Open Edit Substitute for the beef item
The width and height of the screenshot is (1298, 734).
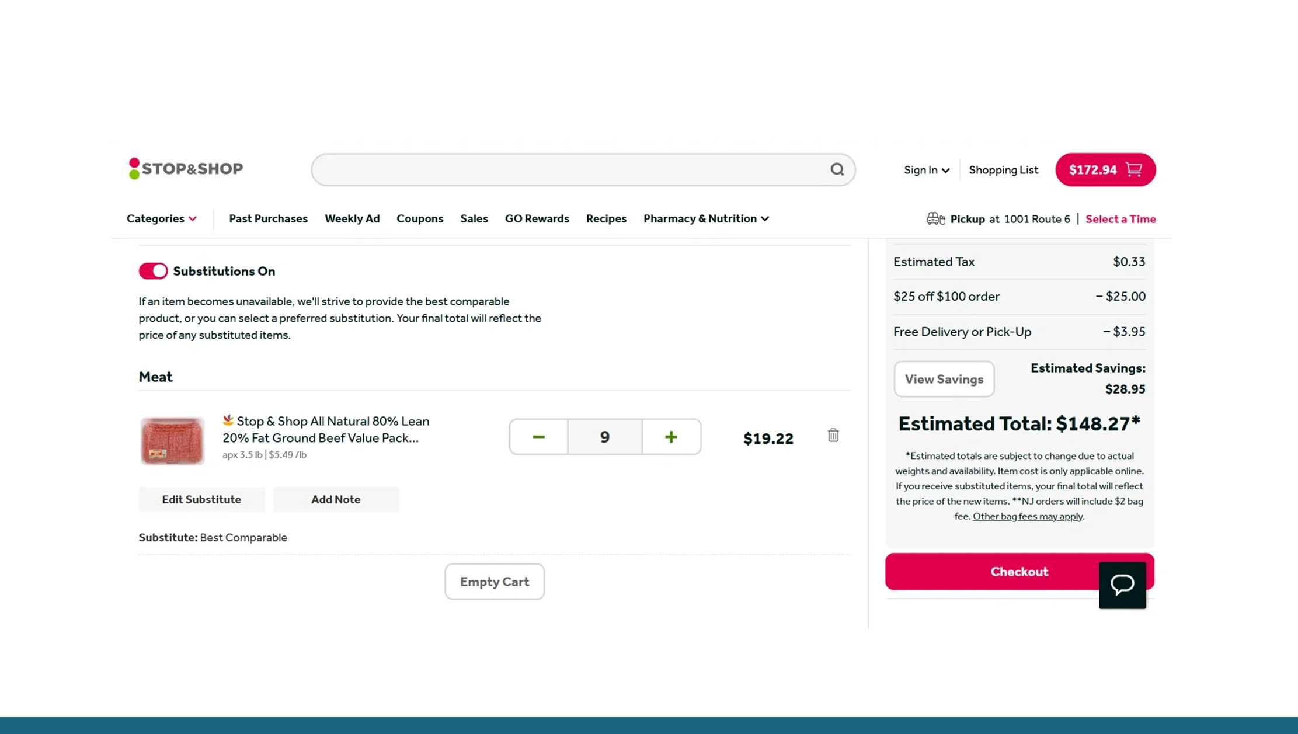[201, 499]
